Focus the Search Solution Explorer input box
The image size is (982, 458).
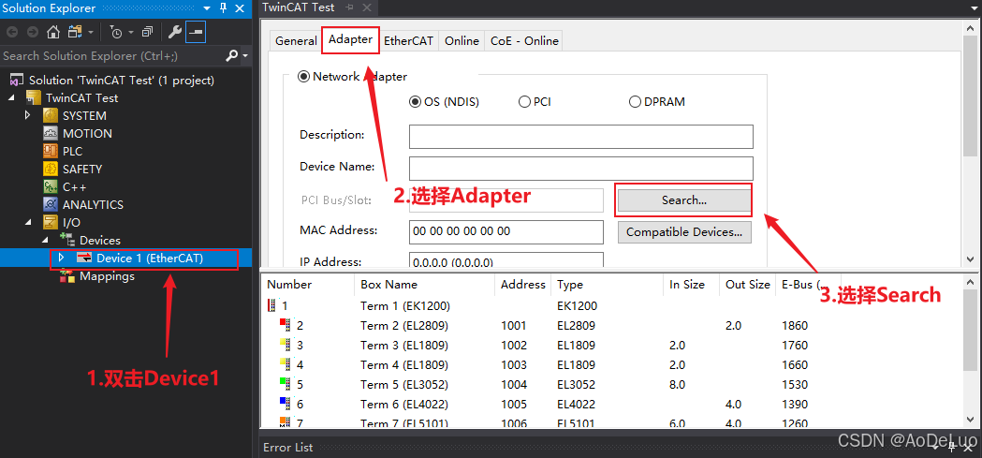112,56
